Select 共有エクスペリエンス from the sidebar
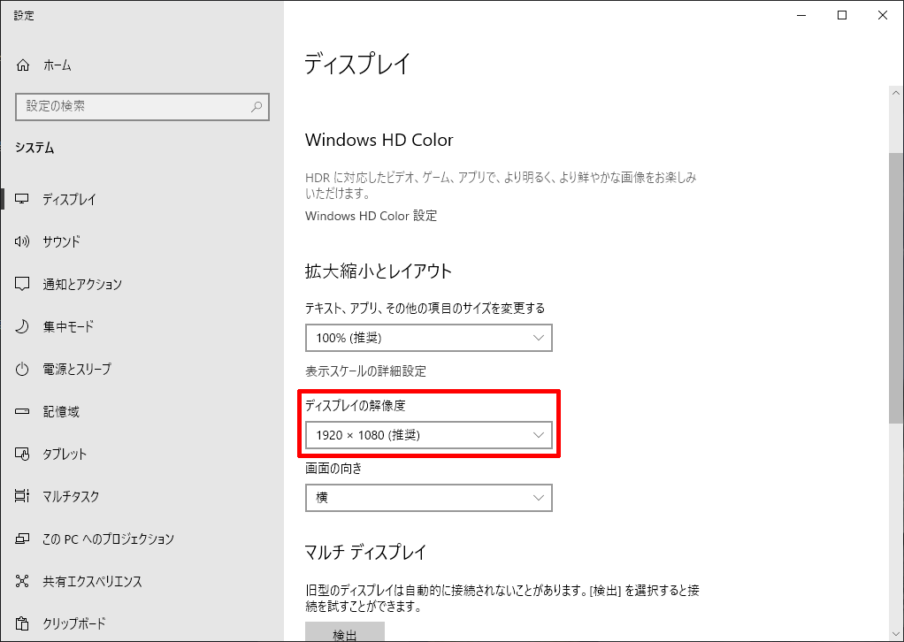The height and width of the screenshot is (642, 904). click(23, 581)
